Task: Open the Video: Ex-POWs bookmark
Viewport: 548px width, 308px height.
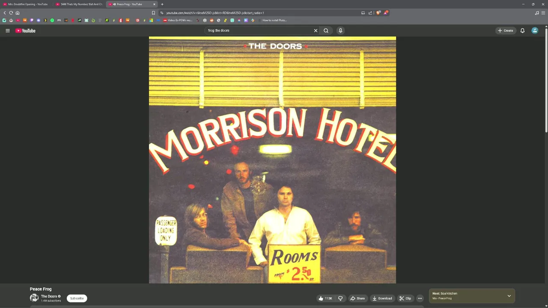Action: tap(177, 20)
